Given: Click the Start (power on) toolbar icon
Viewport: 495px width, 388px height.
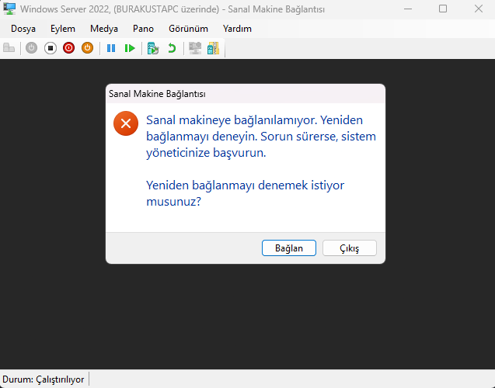Looking at the screenshot, I should (x=31, y=48).
